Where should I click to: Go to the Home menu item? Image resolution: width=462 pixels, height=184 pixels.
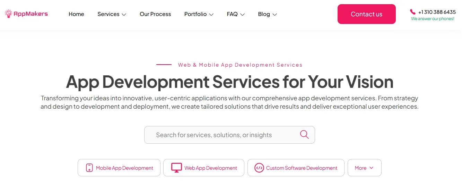[x=76, y=14]
